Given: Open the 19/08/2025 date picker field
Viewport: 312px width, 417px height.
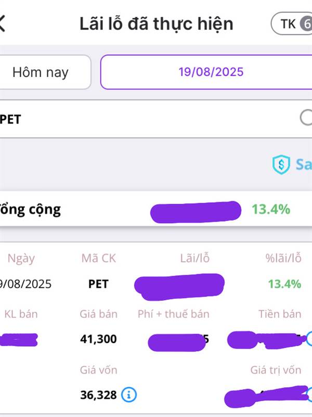Looking at the screenshot, I should click(211, 72).
